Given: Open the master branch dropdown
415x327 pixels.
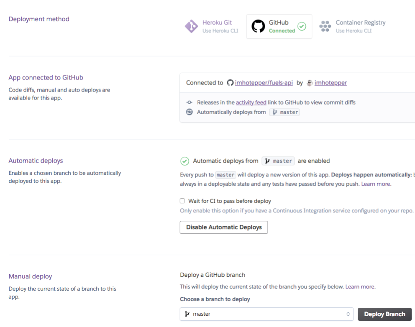Looking at the screenshot, I should [x=266, y=314].
